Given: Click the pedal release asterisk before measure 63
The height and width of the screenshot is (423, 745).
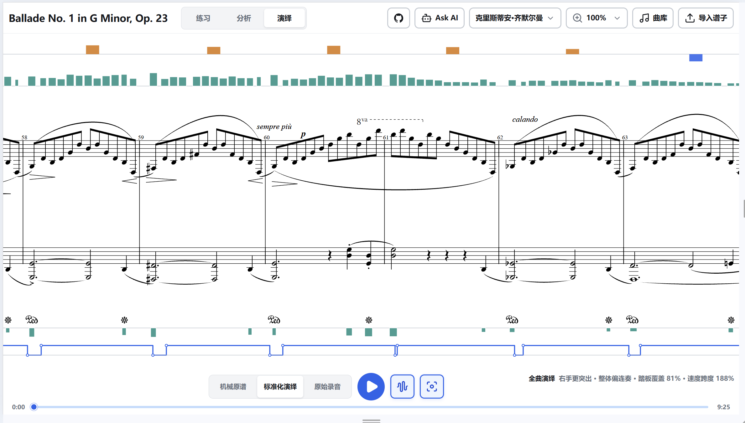Looking at the screenshot, I should pyautogui.click(x=608, y=320).
